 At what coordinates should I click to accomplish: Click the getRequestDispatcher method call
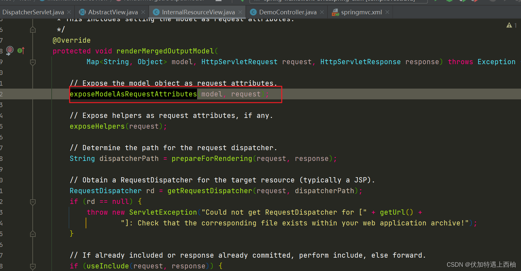pyautogui.click(x=210, y=191)
